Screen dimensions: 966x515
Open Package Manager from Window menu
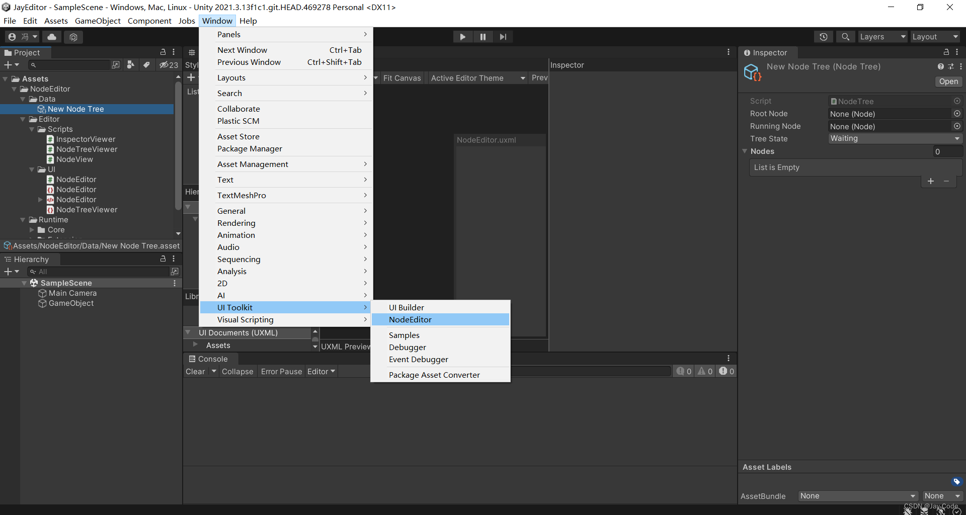click(x=286, y=148)
